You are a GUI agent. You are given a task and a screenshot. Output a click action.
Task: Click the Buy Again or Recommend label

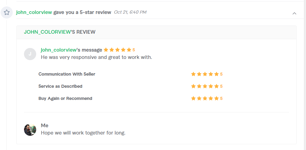65,98
